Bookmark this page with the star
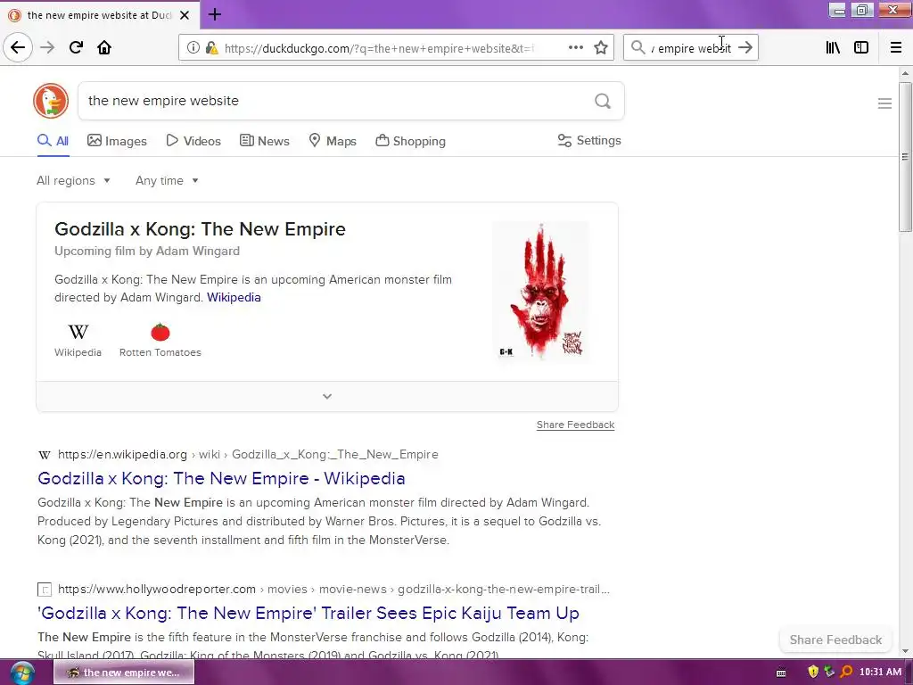 pos(601,48)
